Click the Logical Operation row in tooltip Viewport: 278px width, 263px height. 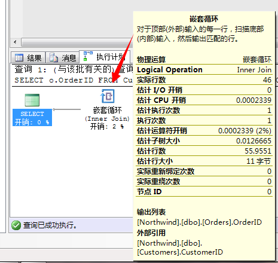click(x=204, y=70)
